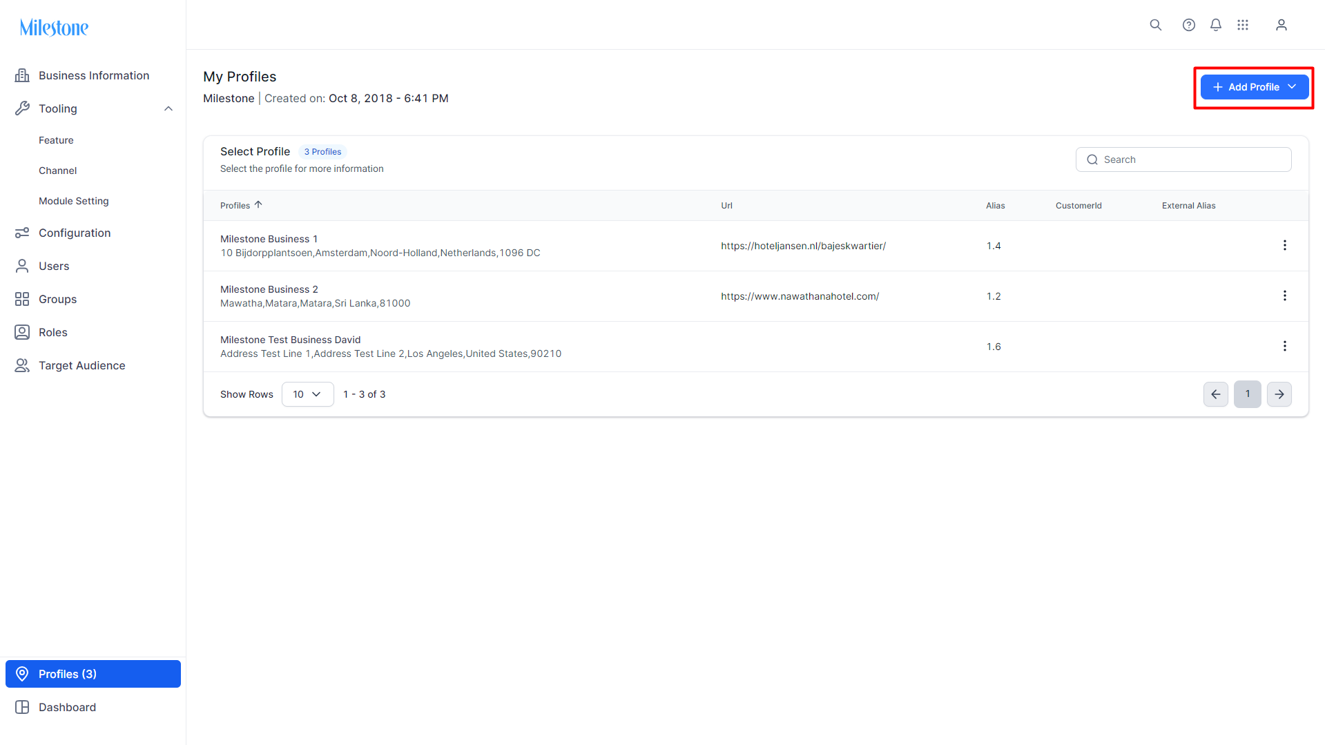1325x745 pixels.
Task: Click the Configuration sliders icon
Action: coord(22,233)
